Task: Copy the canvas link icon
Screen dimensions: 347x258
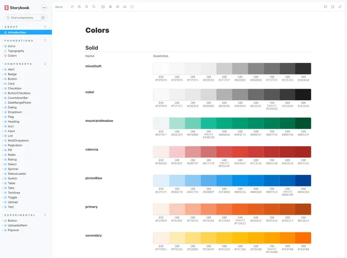Action: click(x=340, y=7)
